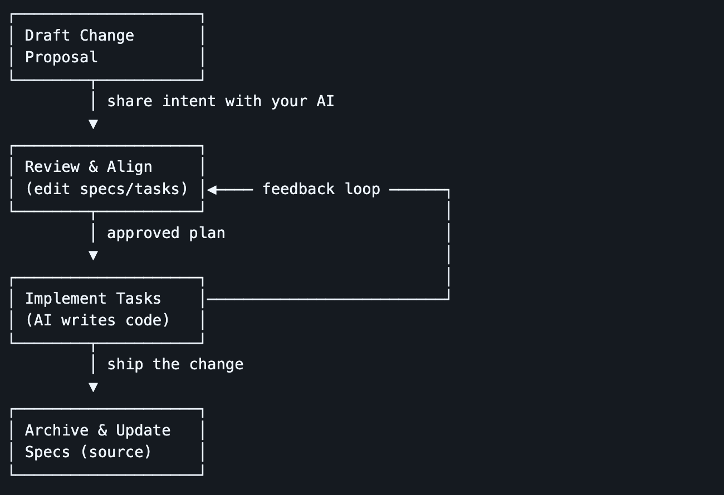Click the "approved plan" label

point(166,233)
